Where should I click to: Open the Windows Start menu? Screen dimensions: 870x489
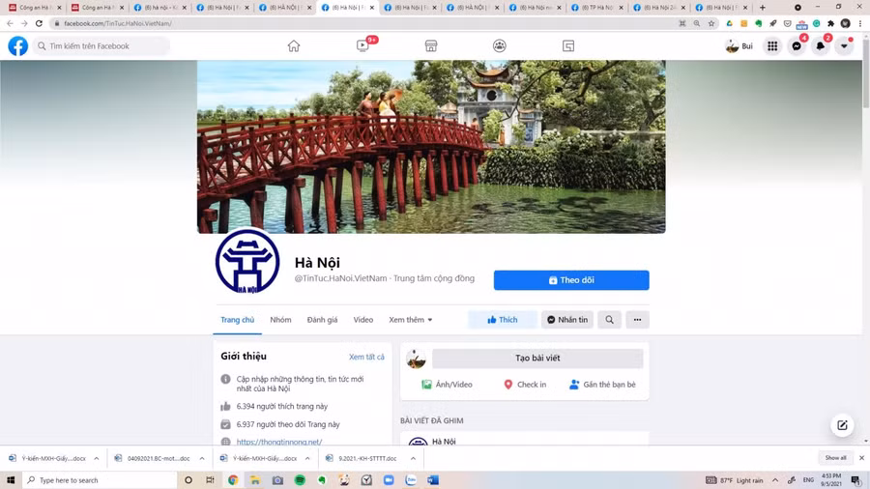(11, 480)
